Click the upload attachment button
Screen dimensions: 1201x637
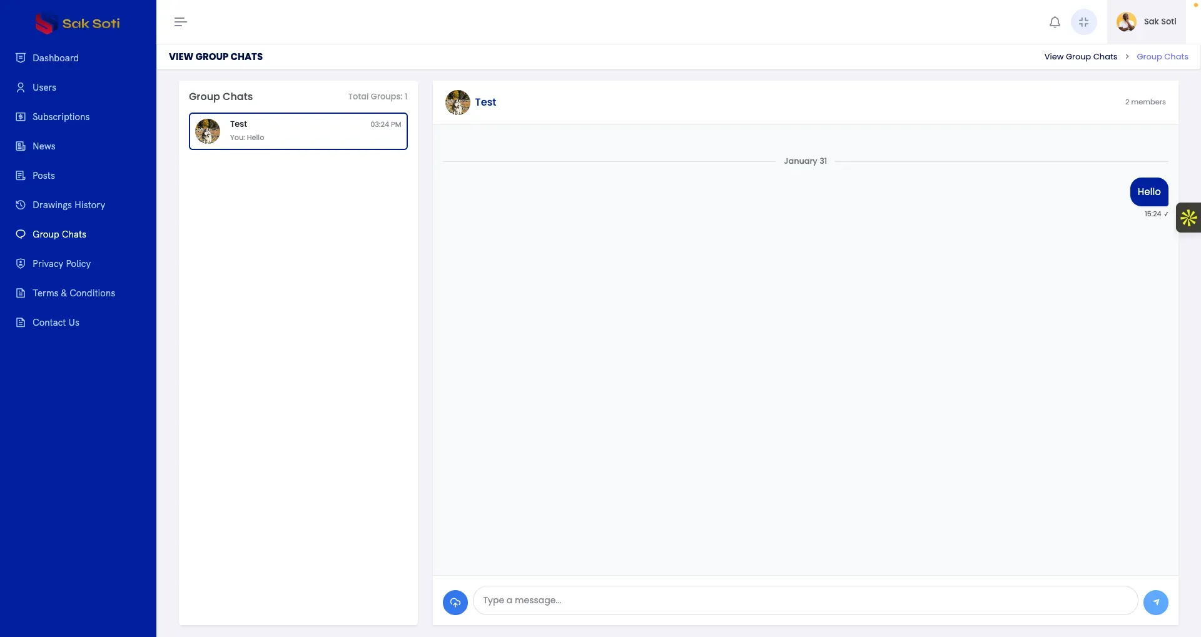point(455,603)
